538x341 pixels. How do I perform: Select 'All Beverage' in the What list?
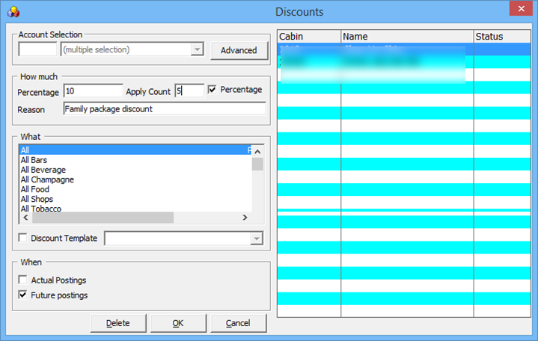135,170
